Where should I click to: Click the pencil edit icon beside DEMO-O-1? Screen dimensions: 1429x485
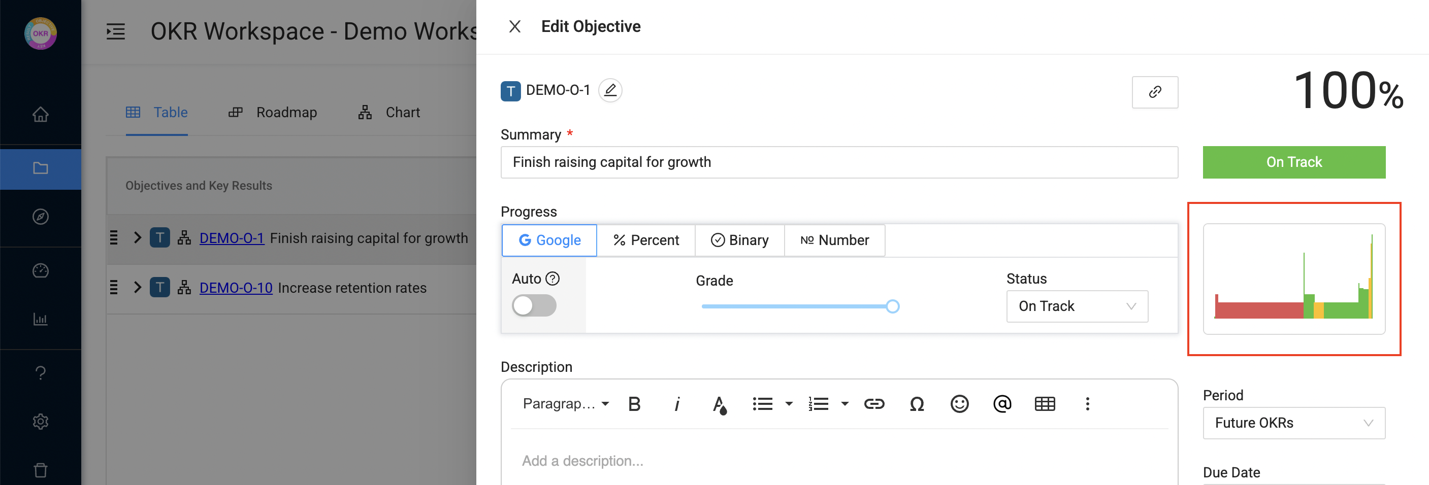[610, 90]
